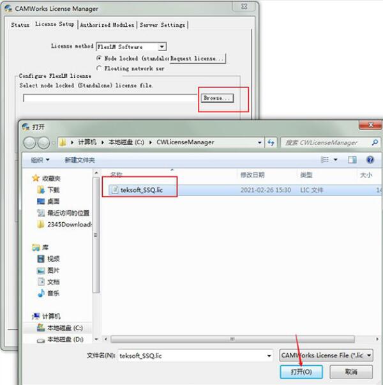383x385 pixels.
Task: Sort by 类型 type column header
Action: (x=306, y=175)
